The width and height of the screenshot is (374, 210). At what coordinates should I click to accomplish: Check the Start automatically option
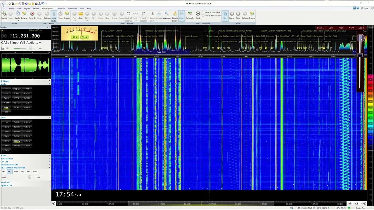(x=203, y=16)
